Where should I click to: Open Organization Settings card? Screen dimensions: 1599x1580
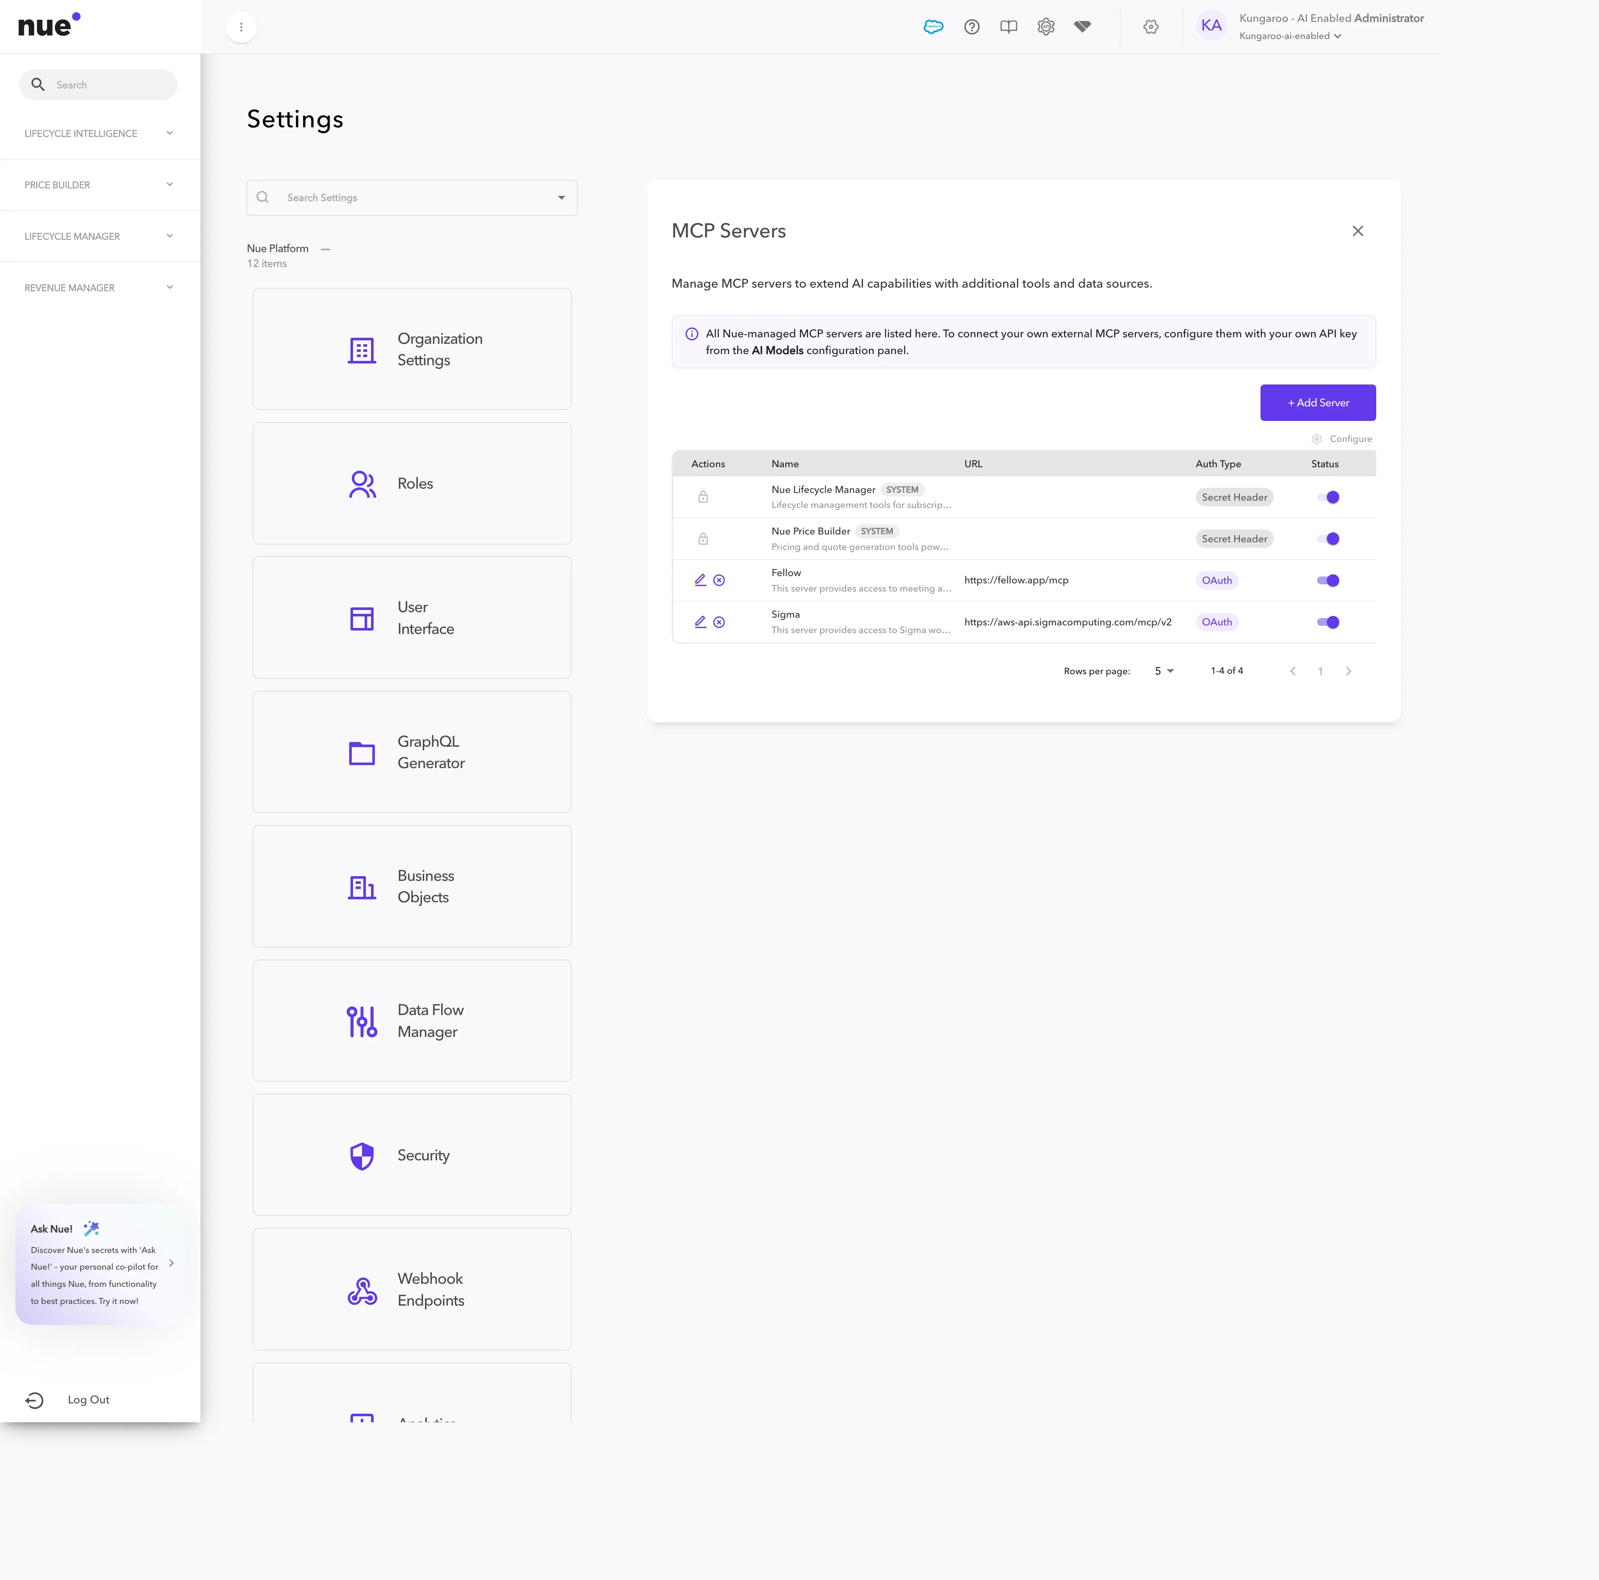[x=411, y=348]
